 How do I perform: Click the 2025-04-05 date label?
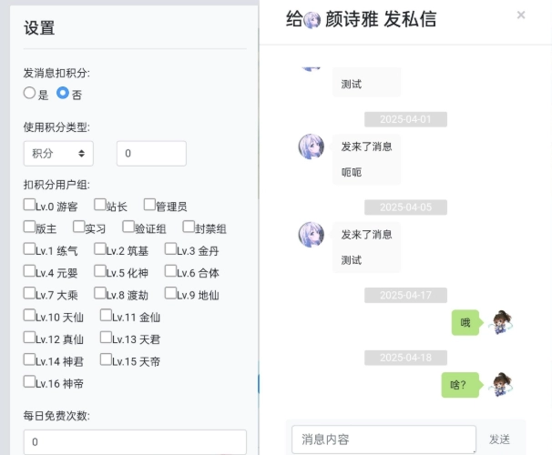coord(405,207)
